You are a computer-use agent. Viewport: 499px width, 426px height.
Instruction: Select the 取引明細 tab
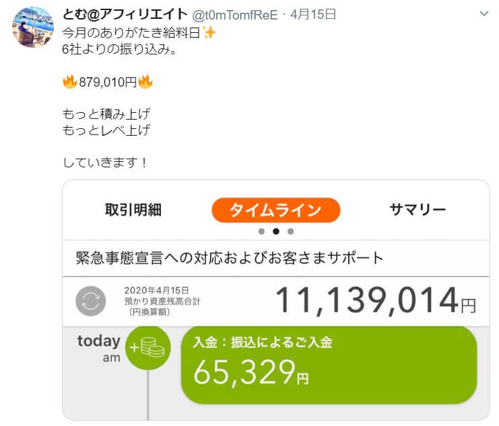point(133,210)
